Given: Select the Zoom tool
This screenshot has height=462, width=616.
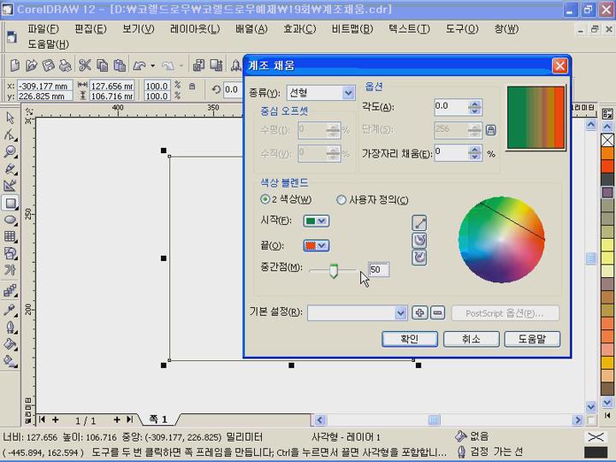Looking at the screenshot, I should 9,151.
